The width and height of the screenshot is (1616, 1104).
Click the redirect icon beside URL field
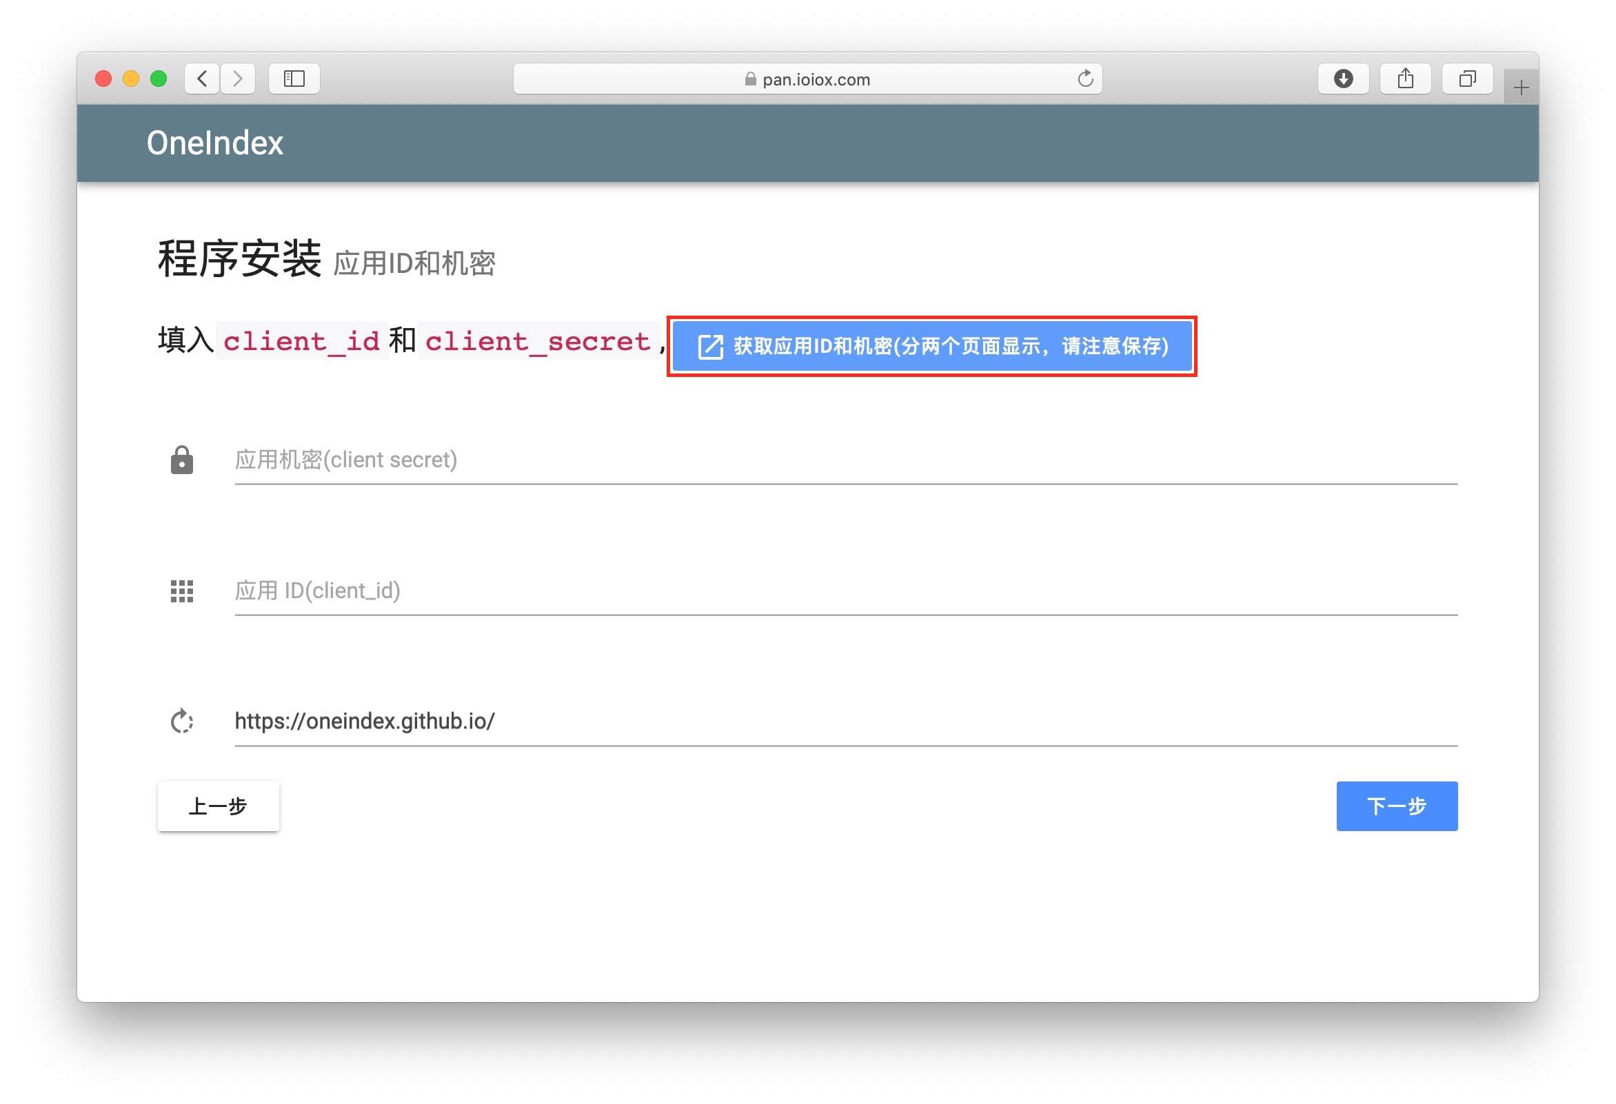click(181, 722)
